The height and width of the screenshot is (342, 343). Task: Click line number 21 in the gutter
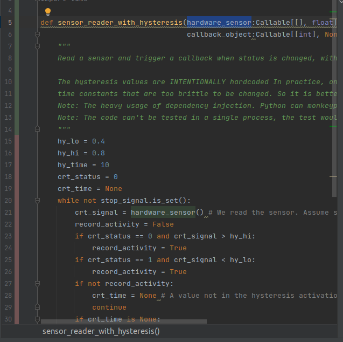point(8,213)
